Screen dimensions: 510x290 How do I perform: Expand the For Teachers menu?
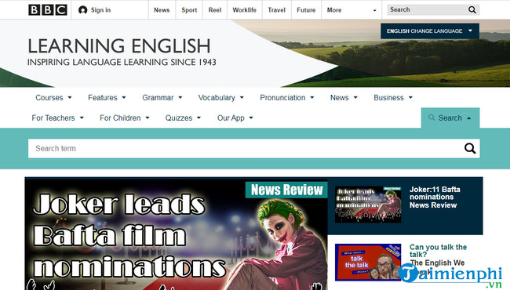[x=57, y=118]
